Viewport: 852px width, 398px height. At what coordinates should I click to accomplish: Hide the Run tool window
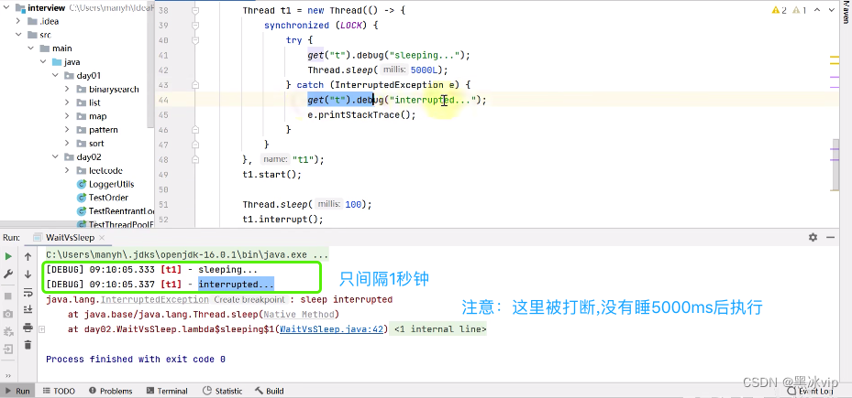(830, 238)
